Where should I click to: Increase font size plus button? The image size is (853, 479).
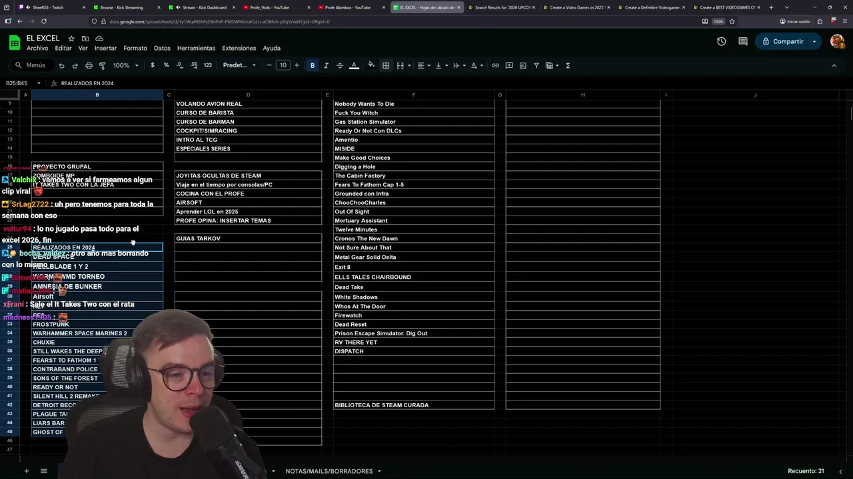pyautogui.click(x=297, y=65)
